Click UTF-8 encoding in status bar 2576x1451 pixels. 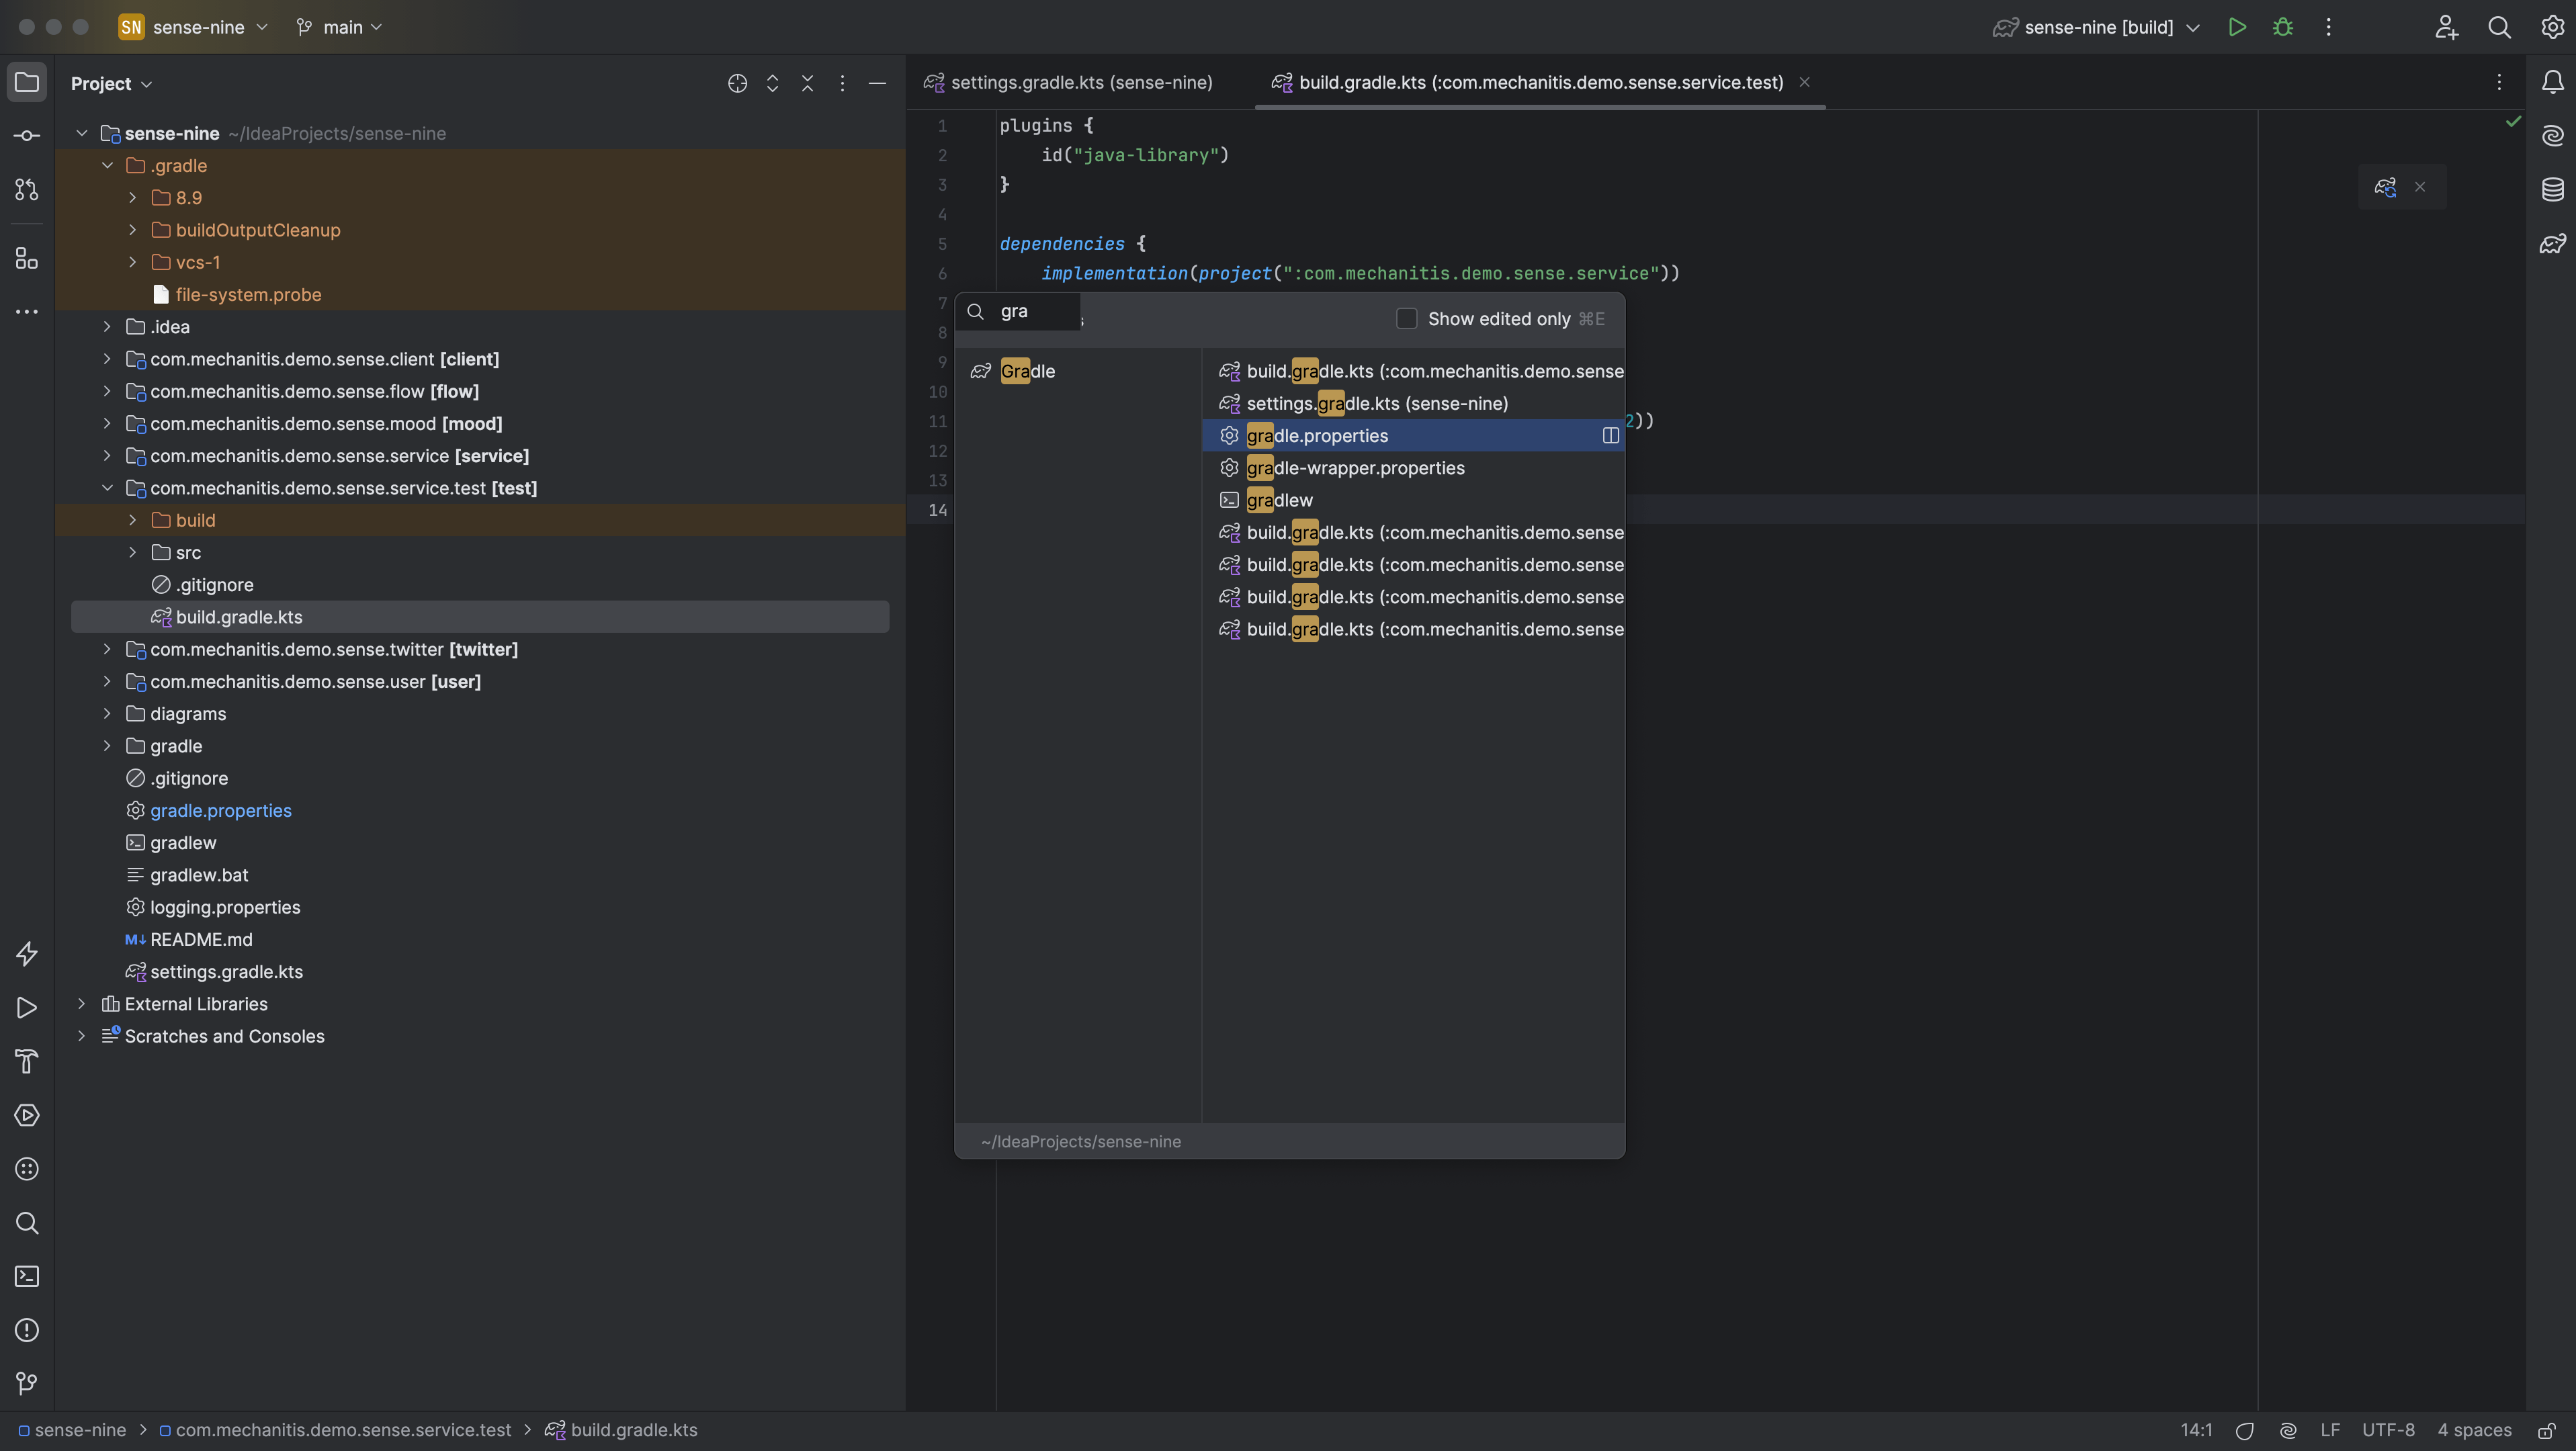pos(2388,1430)
